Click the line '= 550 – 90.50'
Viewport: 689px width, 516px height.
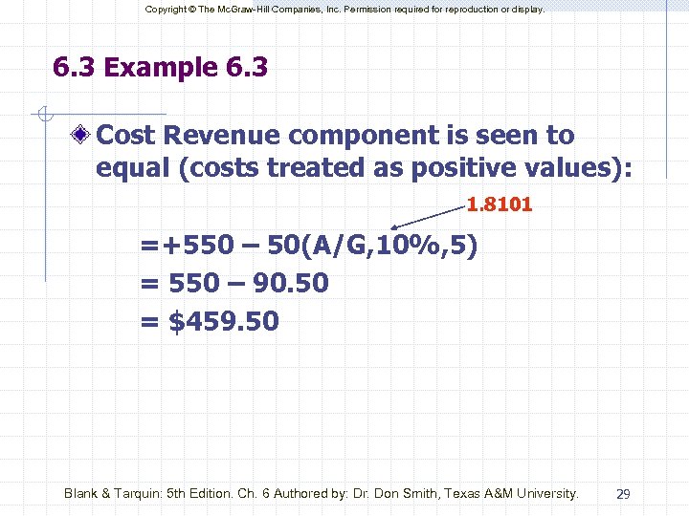click(x=234, y=282)
